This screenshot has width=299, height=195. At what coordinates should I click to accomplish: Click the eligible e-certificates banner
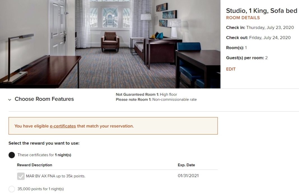coord(113,126)
